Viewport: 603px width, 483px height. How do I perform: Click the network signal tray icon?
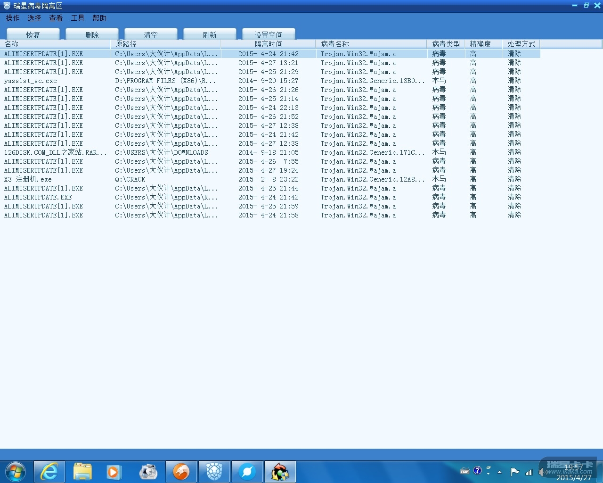click(529, 472)
